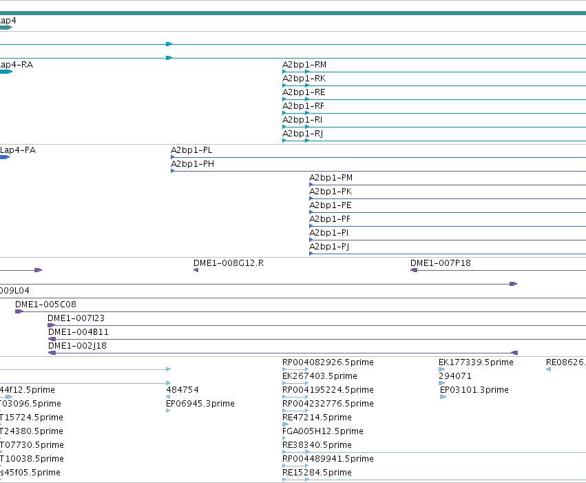
Task: Click the DME1-008G12.R clone label
Action: point(229,263)
